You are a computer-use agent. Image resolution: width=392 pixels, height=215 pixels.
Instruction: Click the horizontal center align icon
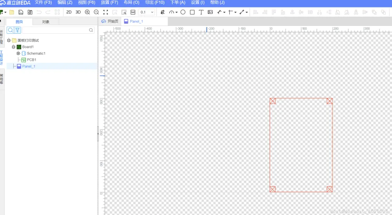292,12
